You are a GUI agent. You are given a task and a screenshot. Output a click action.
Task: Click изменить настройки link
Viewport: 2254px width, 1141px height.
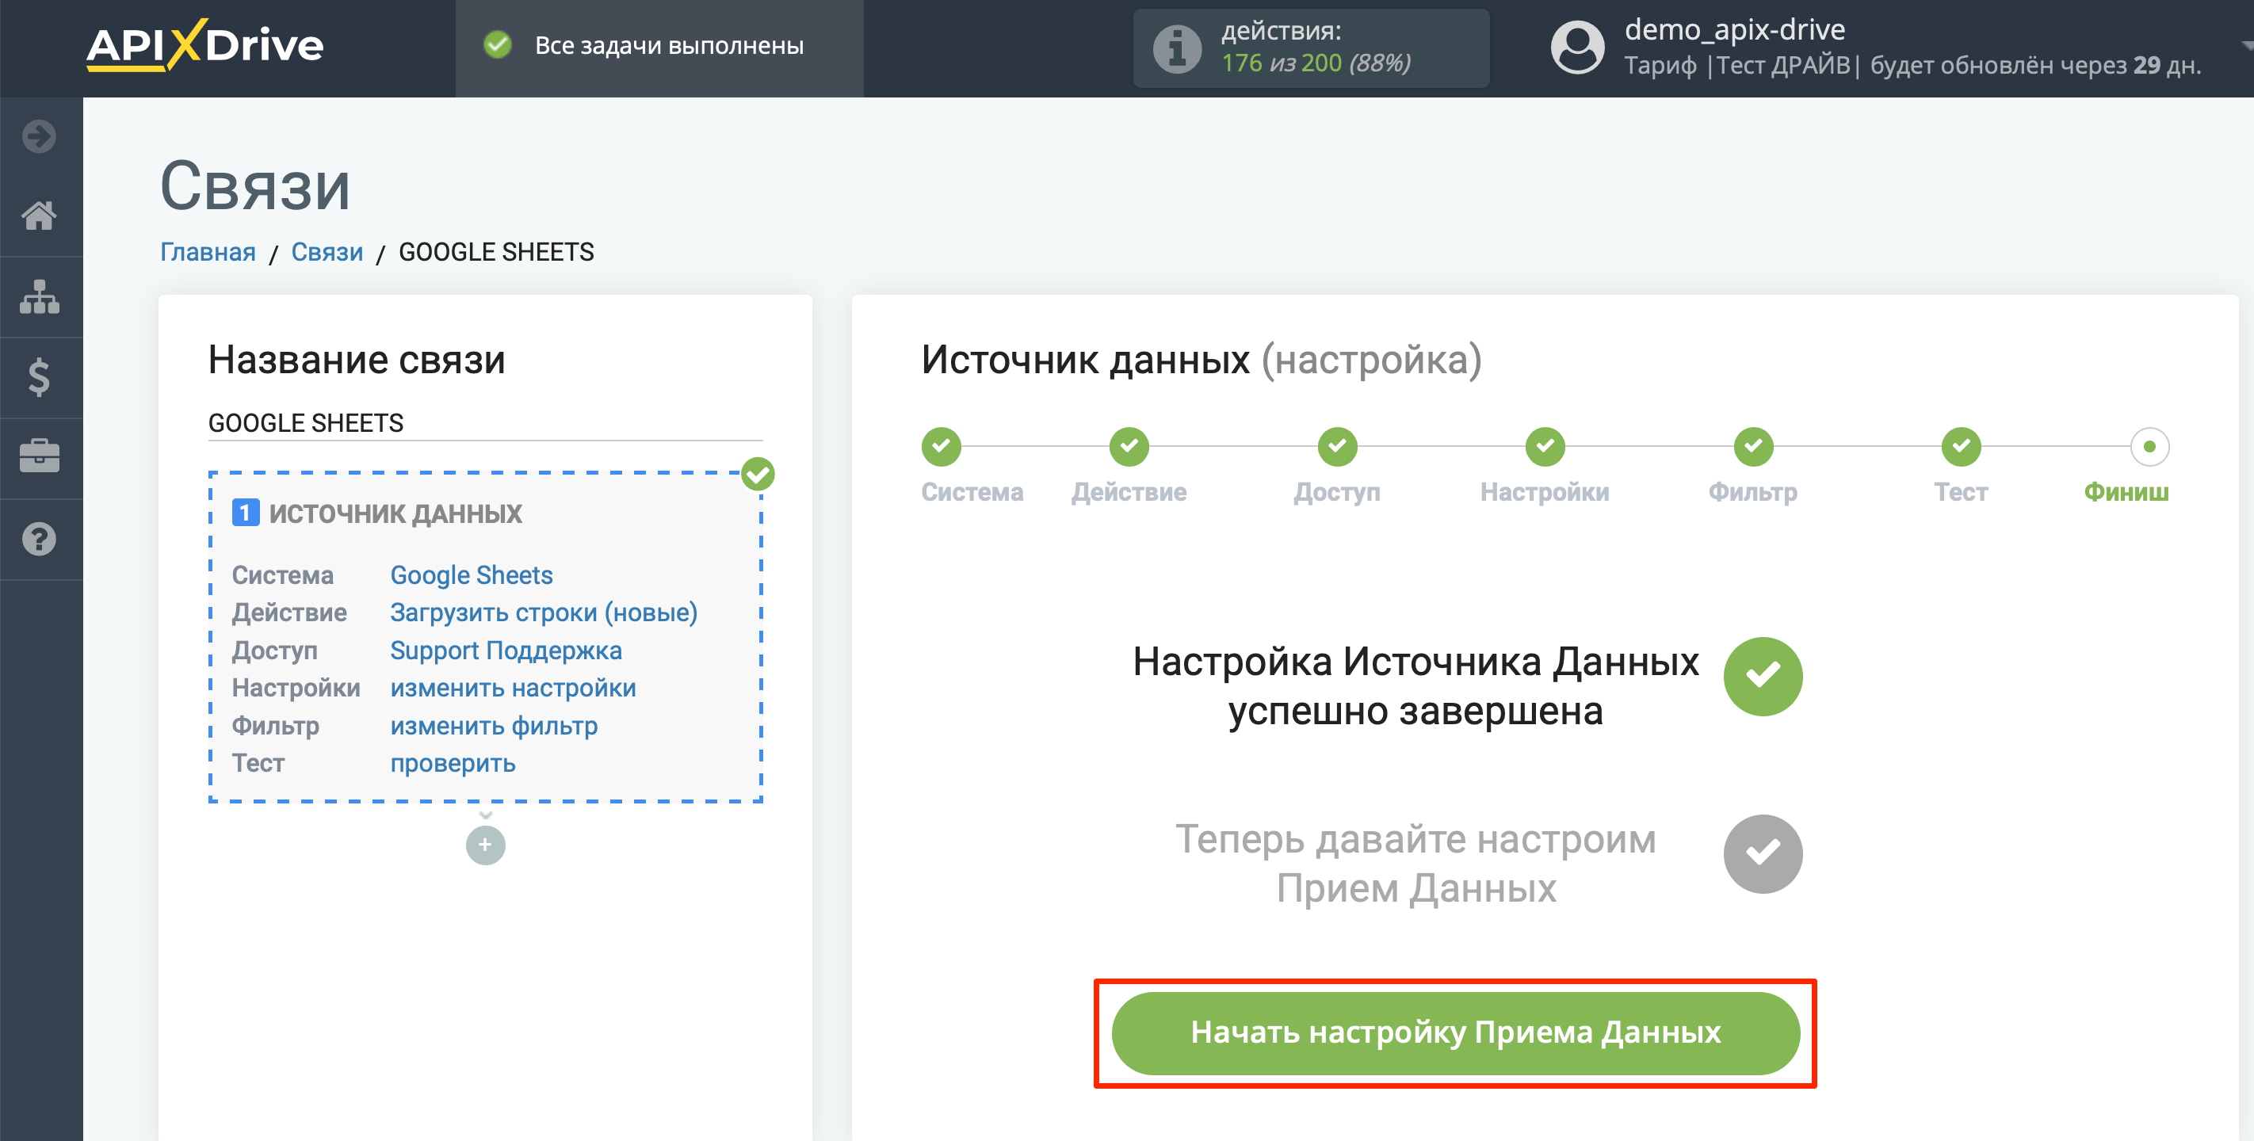[x=513, y=688]
